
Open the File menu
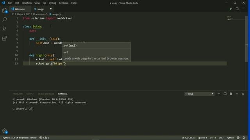10,3
